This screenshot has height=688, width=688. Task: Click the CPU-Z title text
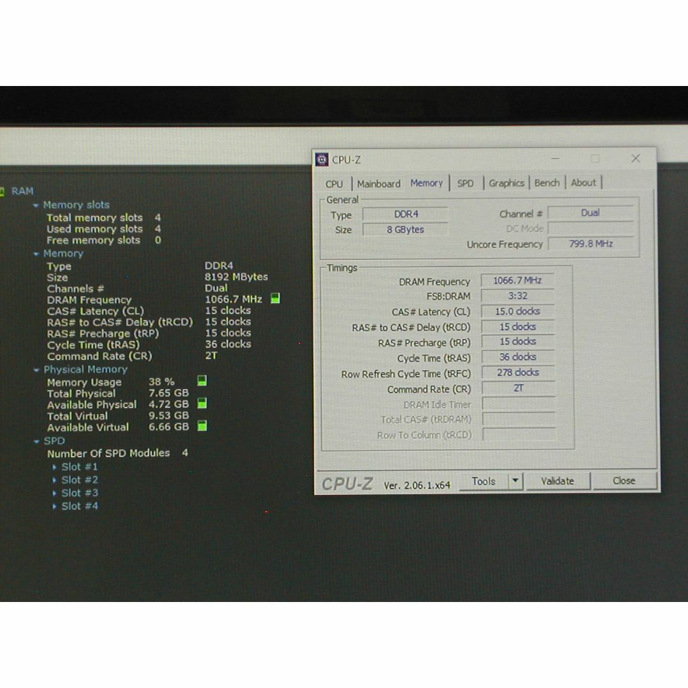click(346, 160)
